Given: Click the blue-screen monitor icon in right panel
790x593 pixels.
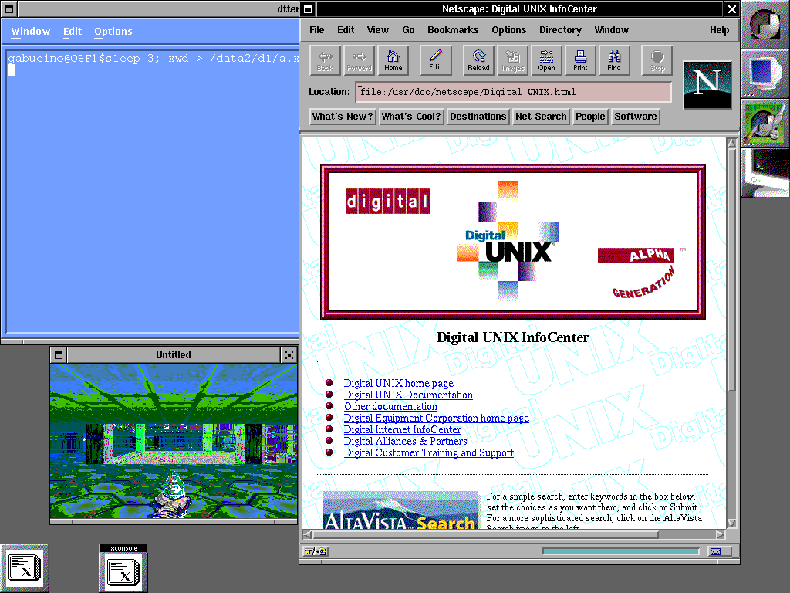Looking at the screenshot, I should [765, 73].
